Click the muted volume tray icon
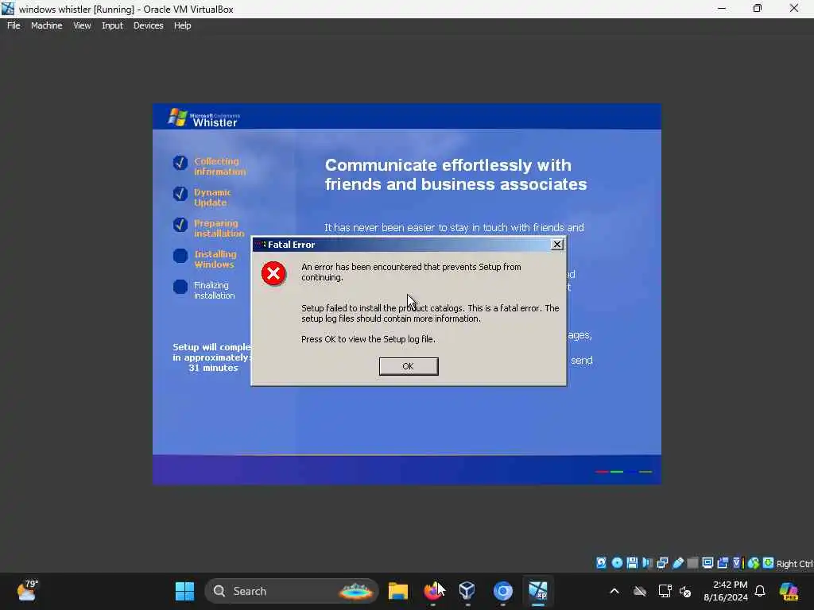The image size is (814, 610). click(685, 591)
